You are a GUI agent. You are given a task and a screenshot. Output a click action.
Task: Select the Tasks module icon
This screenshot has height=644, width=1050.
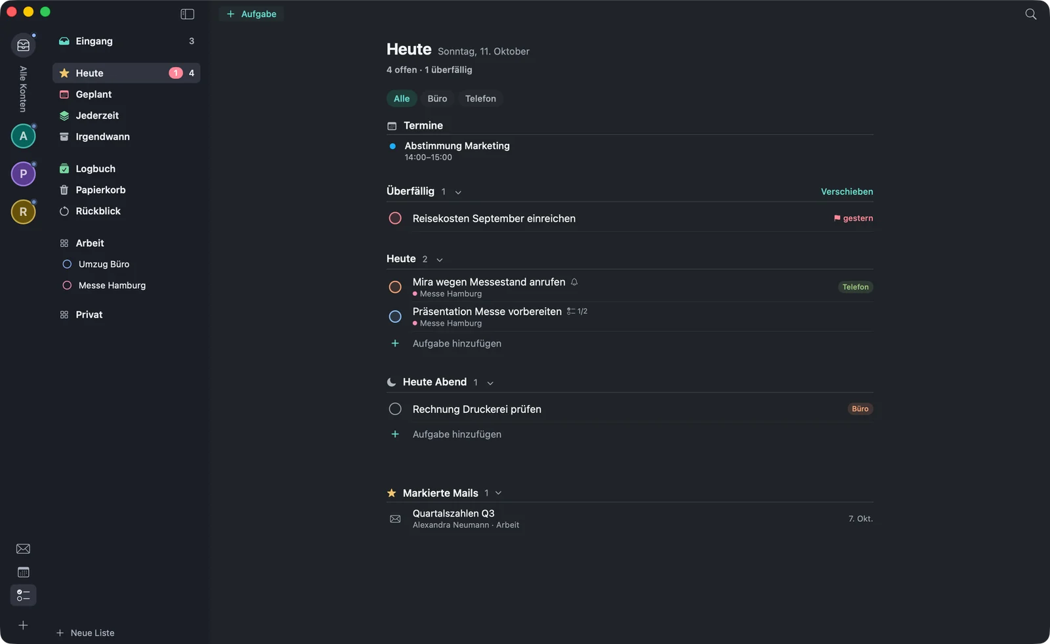23,595
